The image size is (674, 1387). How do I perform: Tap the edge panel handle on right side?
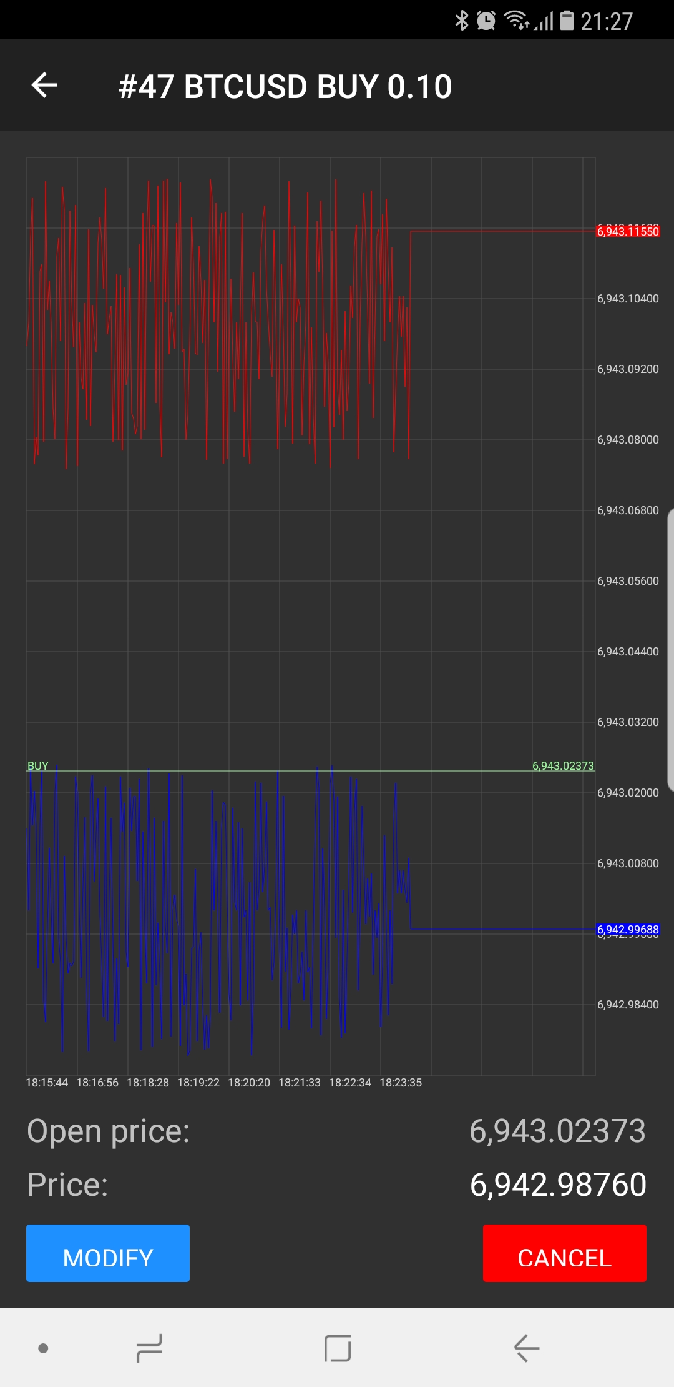[x=670, y=650]
